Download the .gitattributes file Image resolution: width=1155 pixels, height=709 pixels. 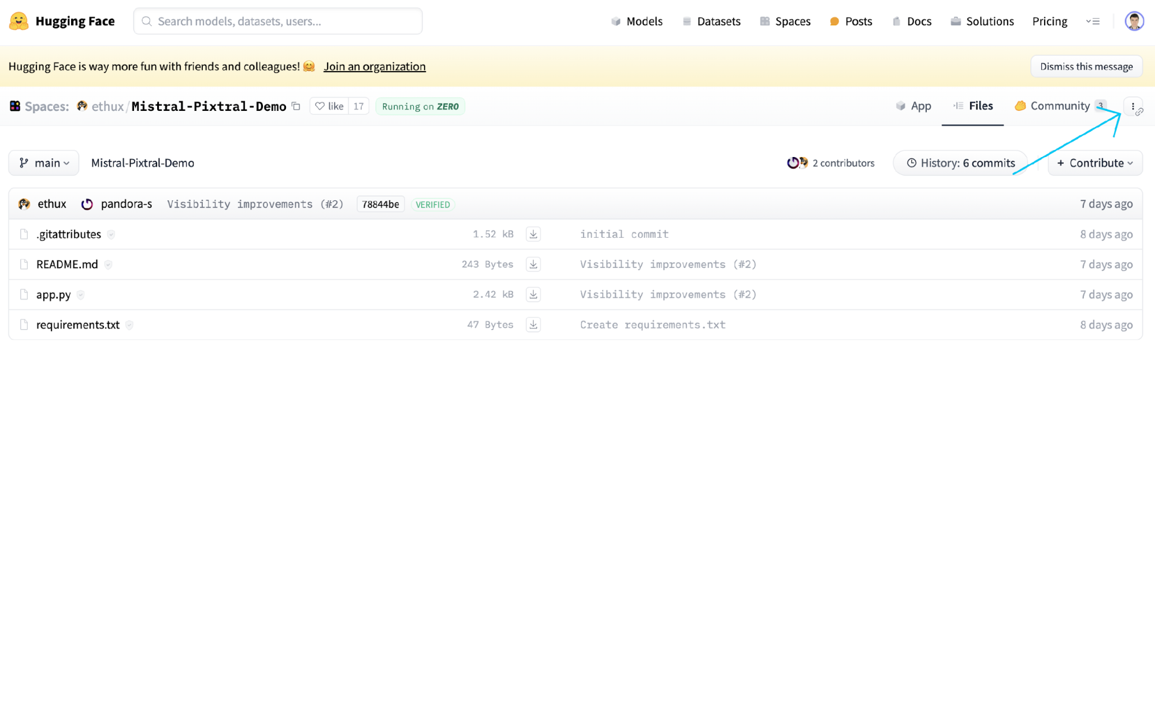click(533, 234)
